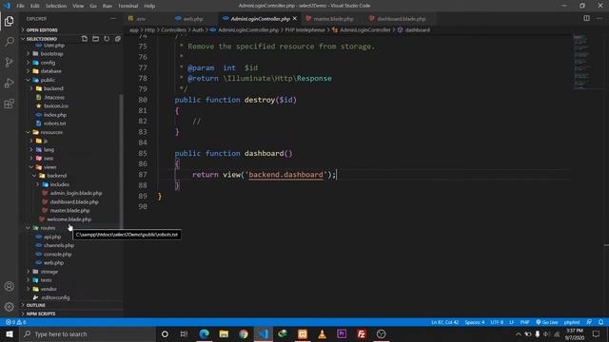Close the AdminLoginController.php tab
The width and height of the screenshot is (609, 342).
coord(295,19)
